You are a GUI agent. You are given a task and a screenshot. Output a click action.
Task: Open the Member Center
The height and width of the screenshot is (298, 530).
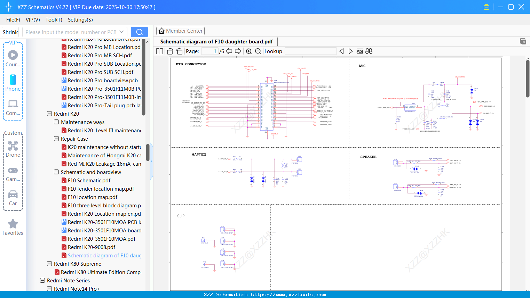coord(180,31)
